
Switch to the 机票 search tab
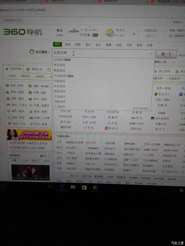click(150, 46)
